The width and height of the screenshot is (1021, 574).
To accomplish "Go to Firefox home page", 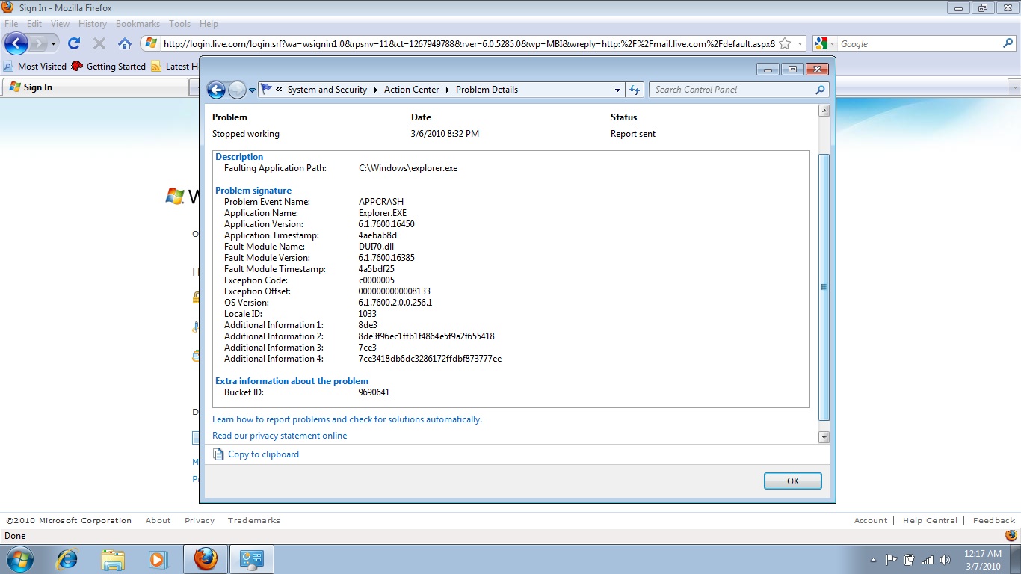I will pyautogui.click(x=125, y=43).
